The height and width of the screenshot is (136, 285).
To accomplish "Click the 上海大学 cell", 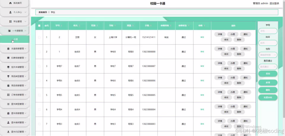I will coord(113,37).
